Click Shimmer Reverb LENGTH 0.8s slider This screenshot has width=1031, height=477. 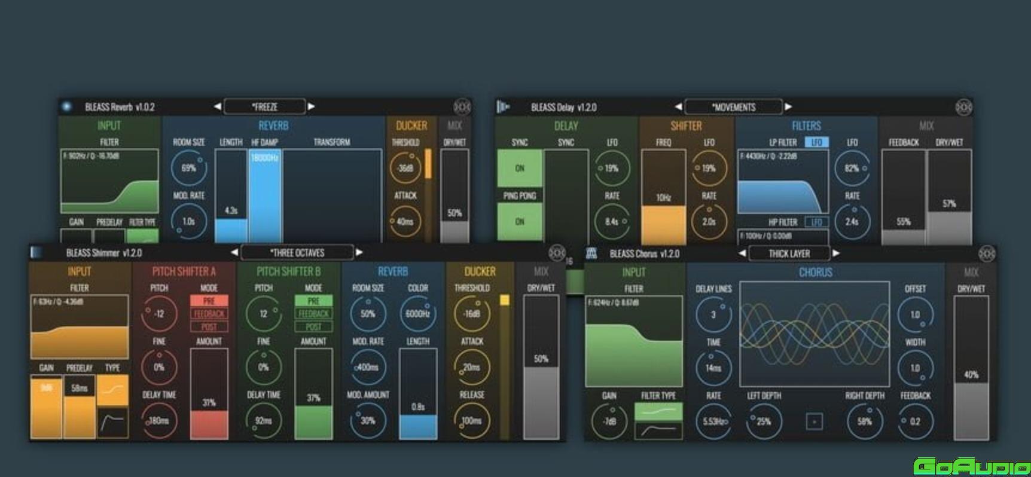coord(418,393)
